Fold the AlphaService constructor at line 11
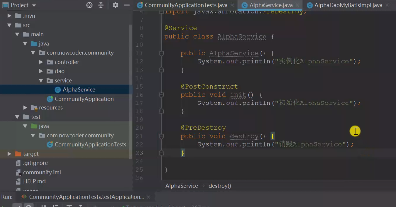Viewport: 396px width, 207px height. point(161,53)
